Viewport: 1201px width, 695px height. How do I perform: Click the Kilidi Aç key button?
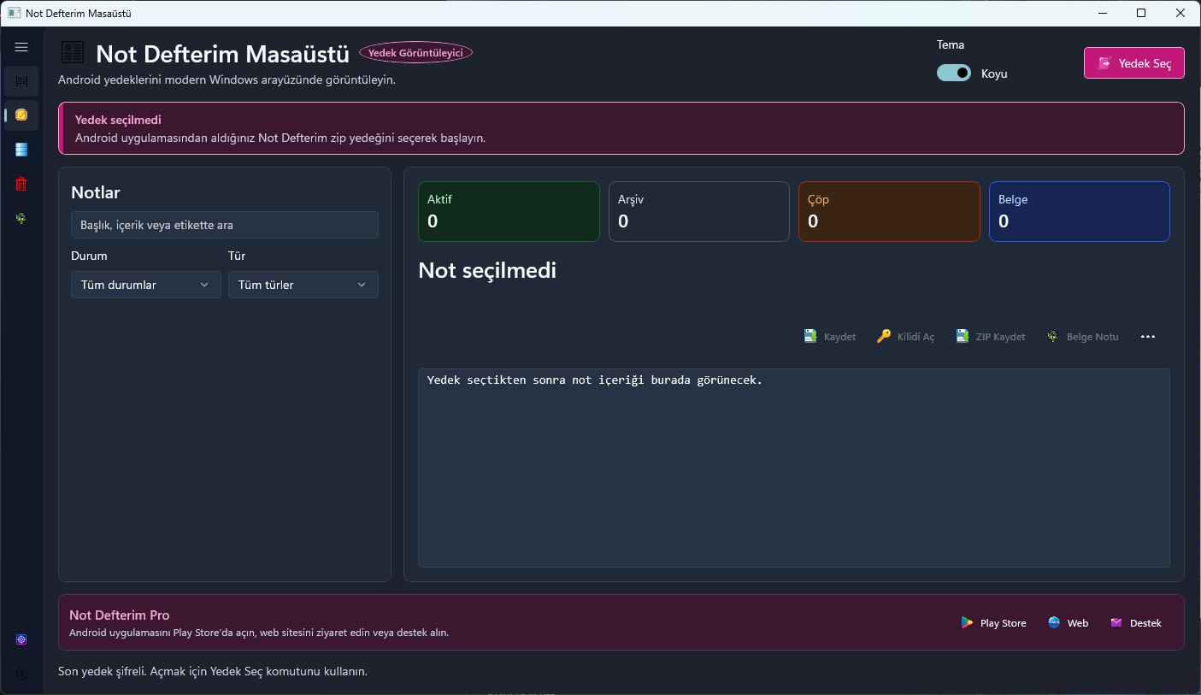tap(905, 337)
